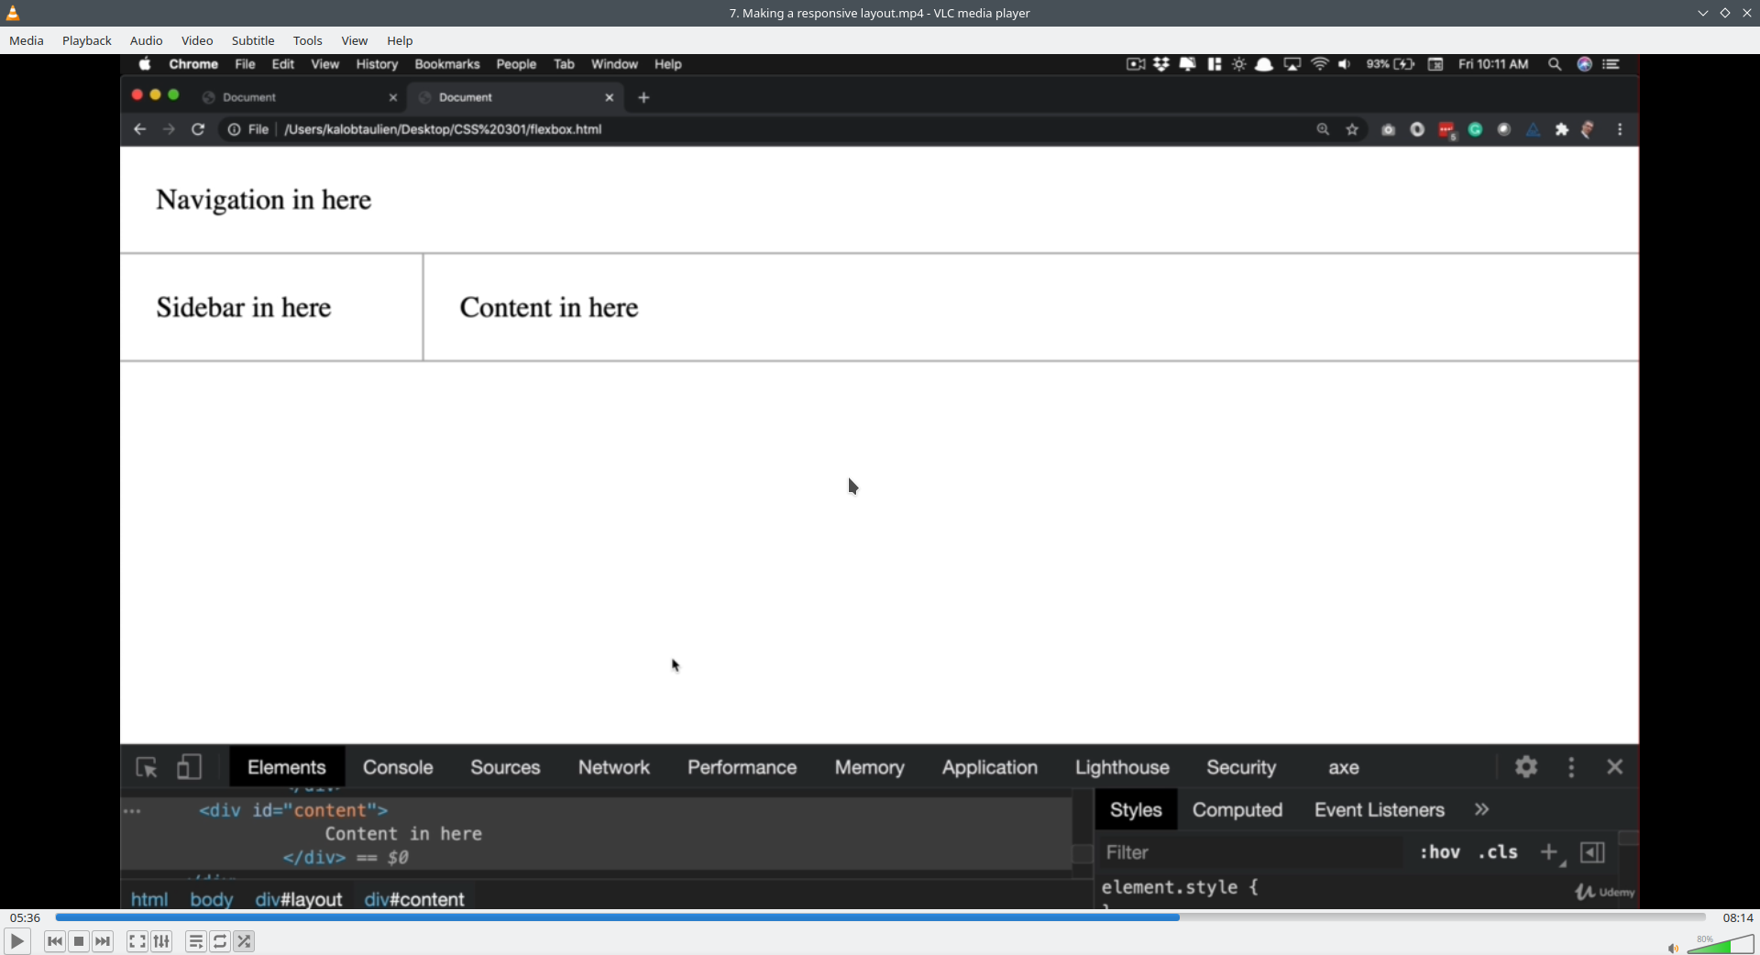Open Chrome's History menu
This screenshot has height=955, width=1760.
[377, 64]
